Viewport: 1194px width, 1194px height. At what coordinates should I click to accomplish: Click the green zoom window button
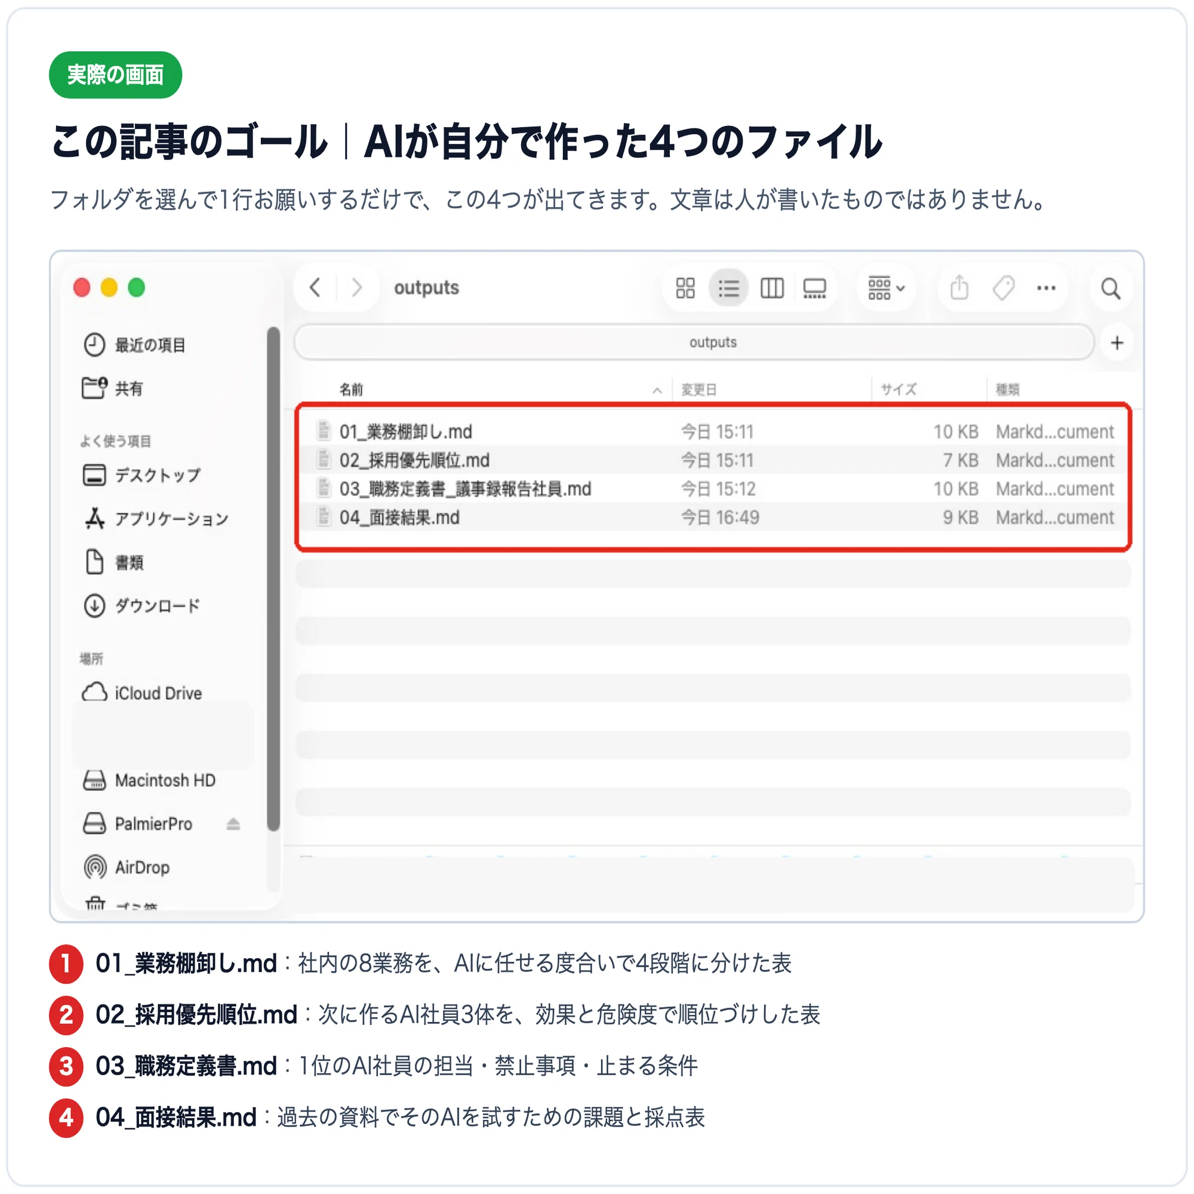[x=136, y=287]
